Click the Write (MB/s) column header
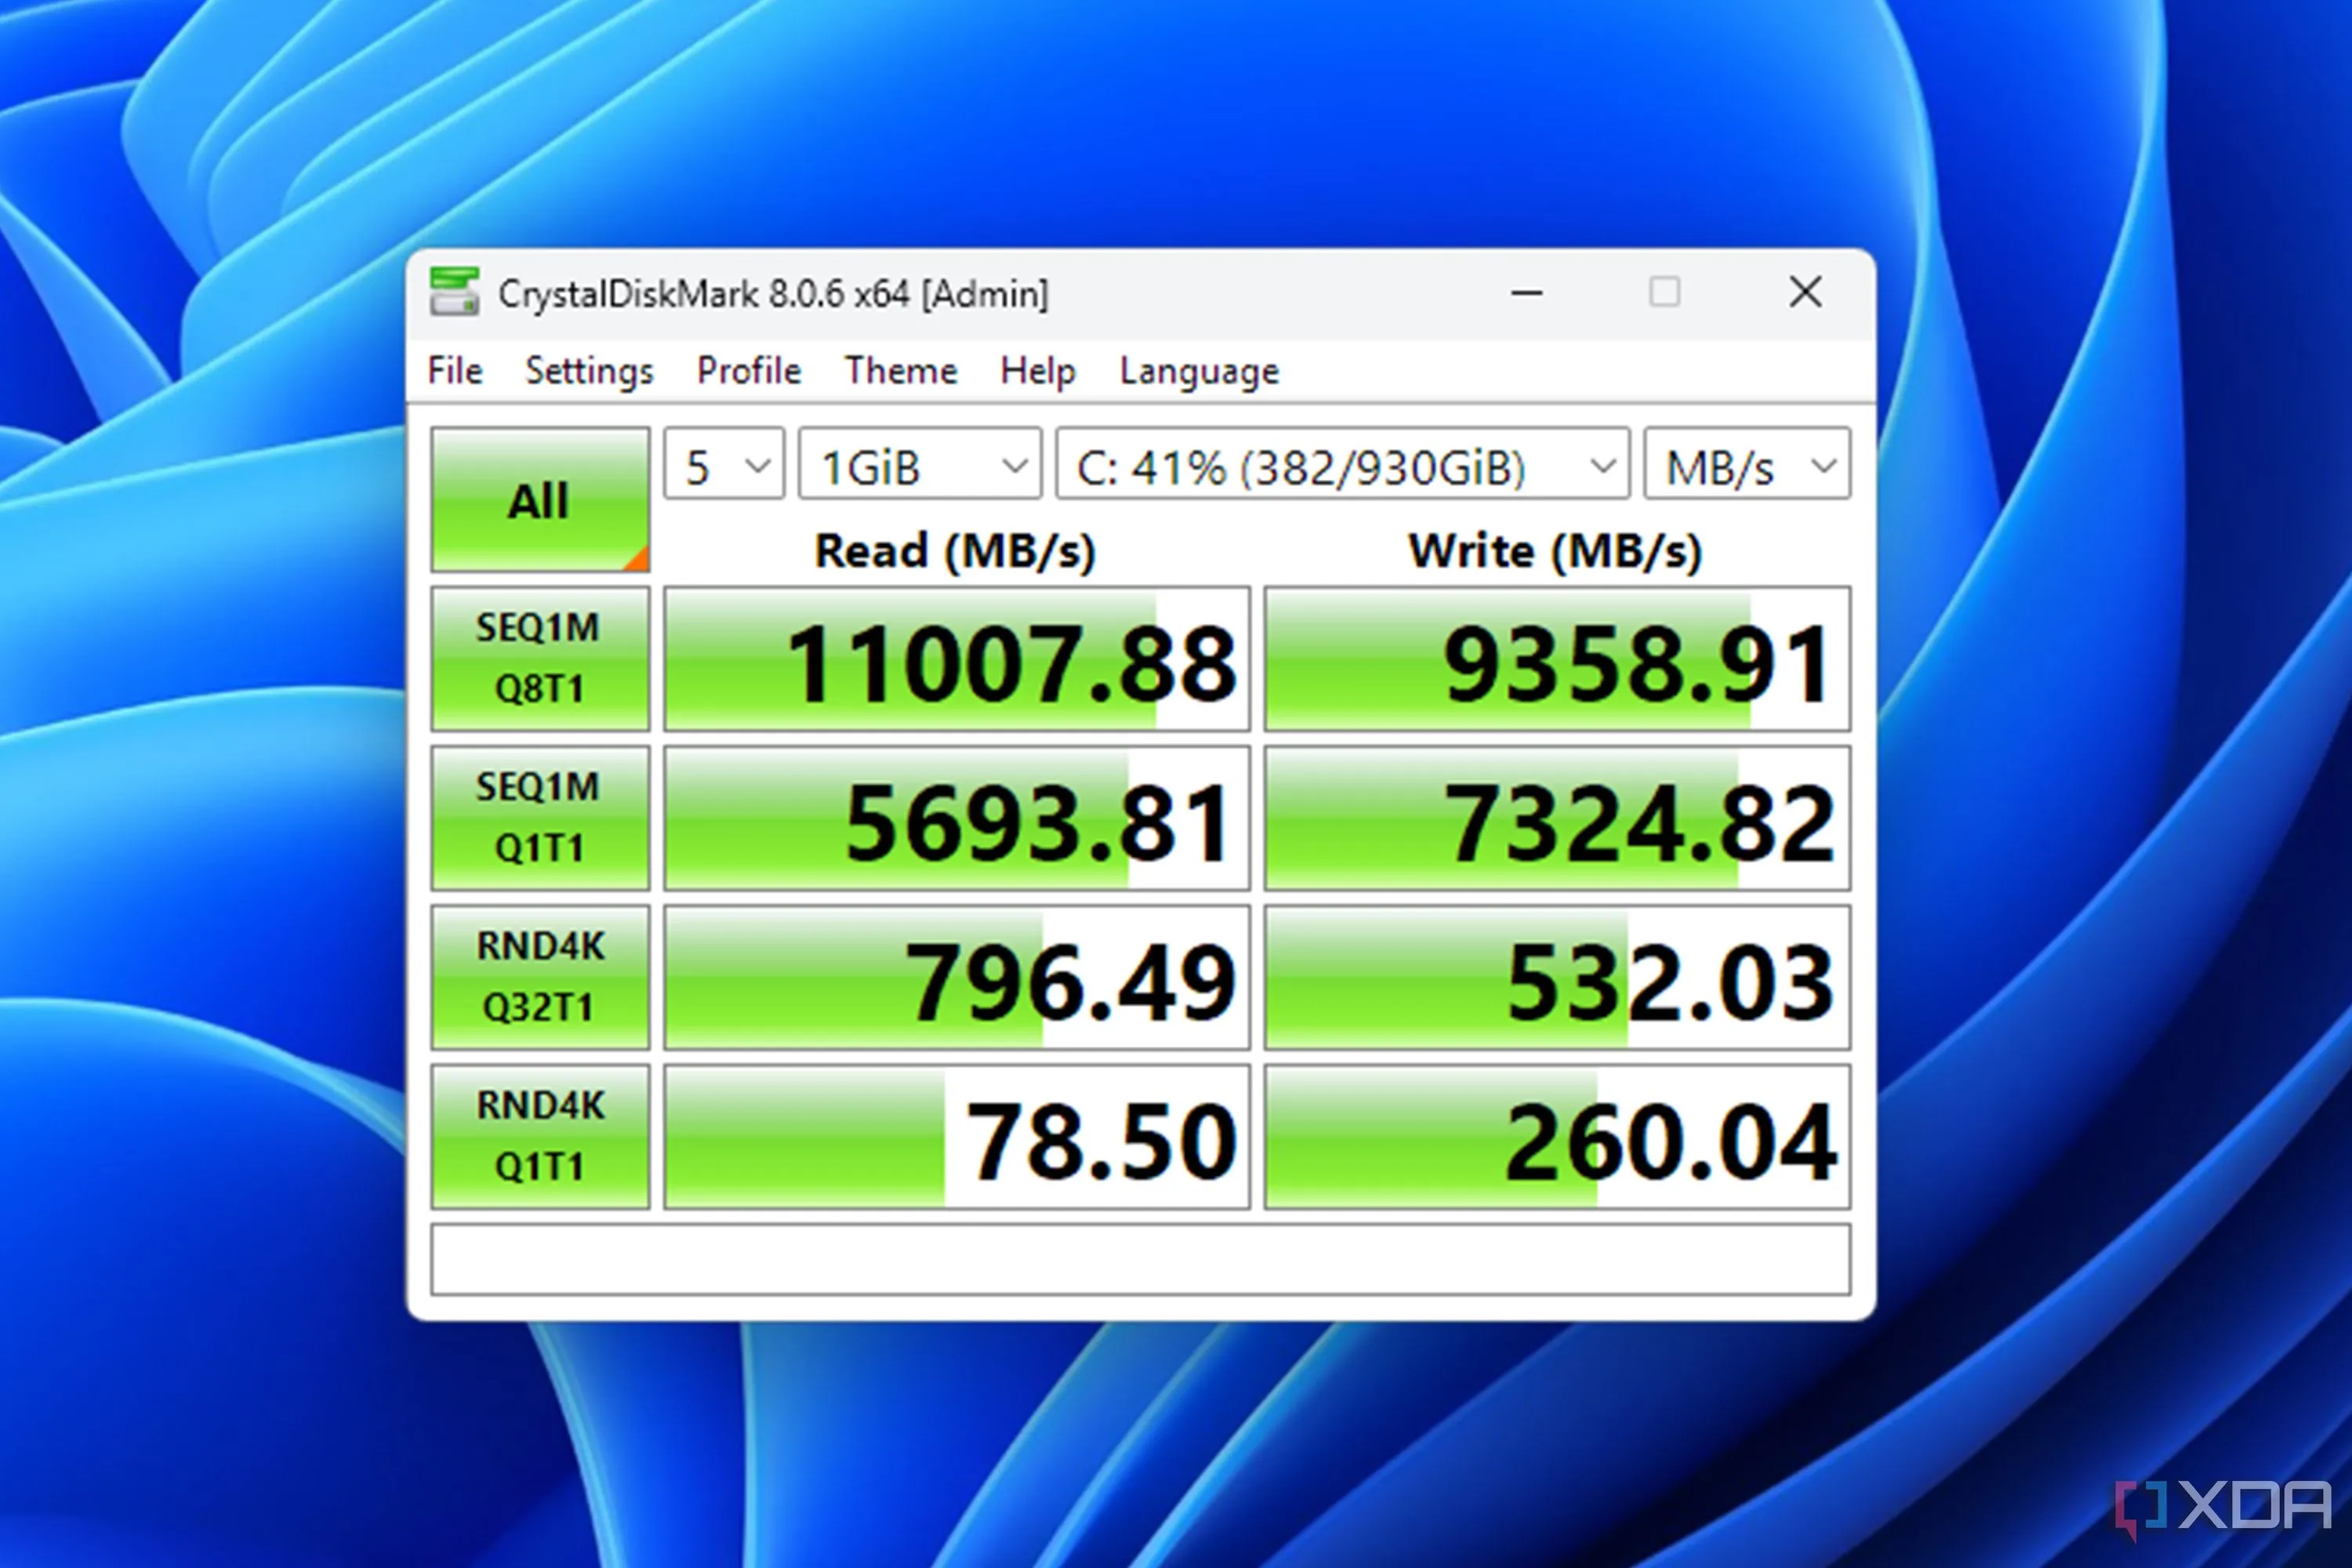 click(x=1555, y=551)
